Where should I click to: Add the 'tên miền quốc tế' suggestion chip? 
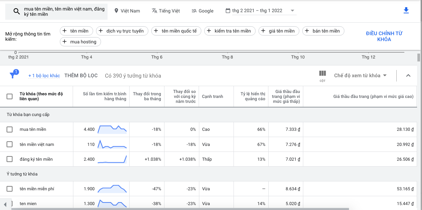(176, 31)
